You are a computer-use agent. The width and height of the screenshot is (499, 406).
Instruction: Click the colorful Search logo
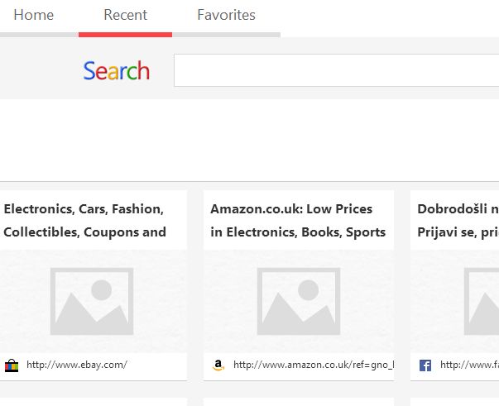(x=117, y=71)
